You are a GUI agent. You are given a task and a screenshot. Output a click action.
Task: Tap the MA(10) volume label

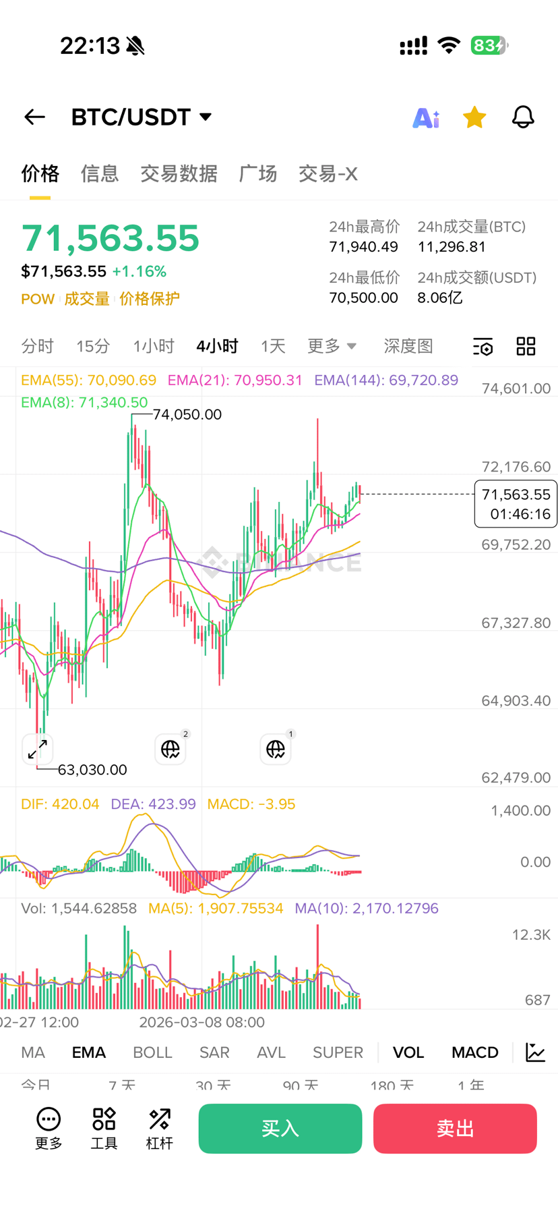click(x=367, y=909)
